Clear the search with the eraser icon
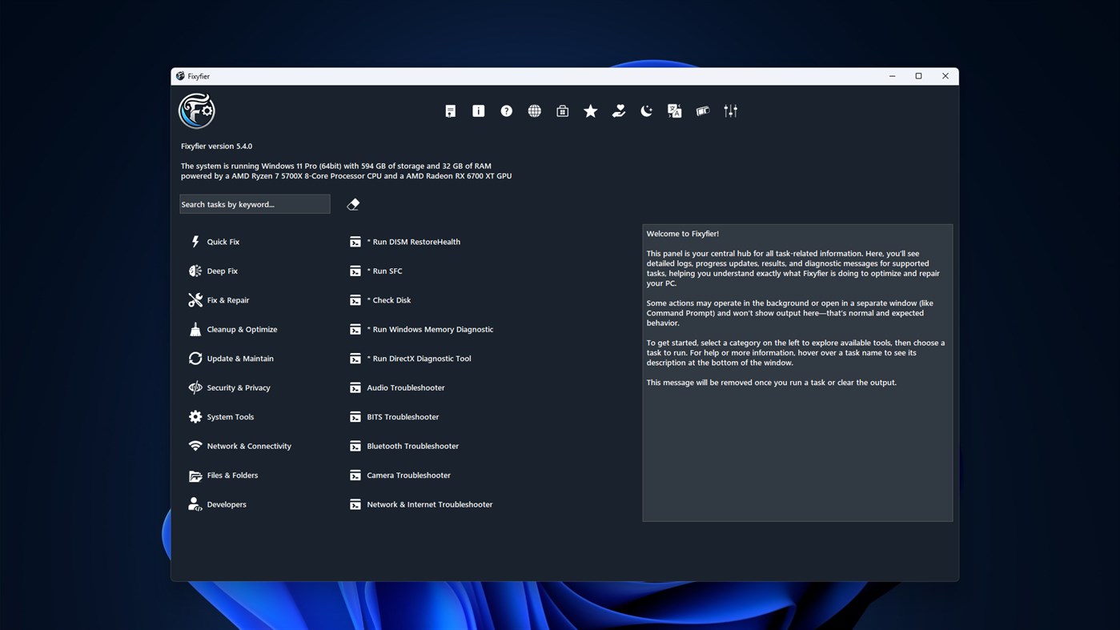1120x630 pixels. click(353, 204)
